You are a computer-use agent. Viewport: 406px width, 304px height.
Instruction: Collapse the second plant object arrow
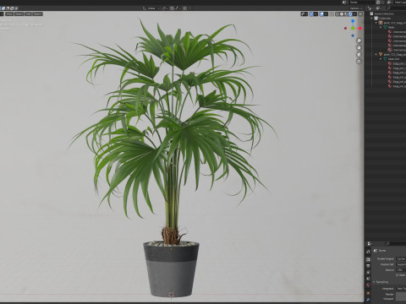[376, 54]
